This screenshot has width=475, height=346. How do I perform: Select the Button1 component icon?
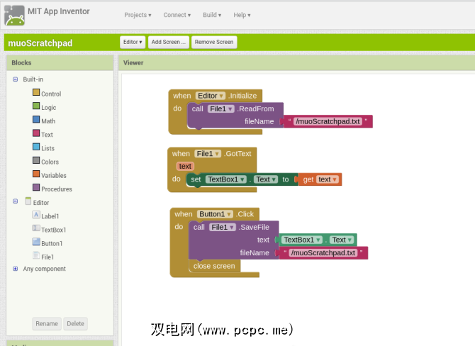[x=36, y=242]
